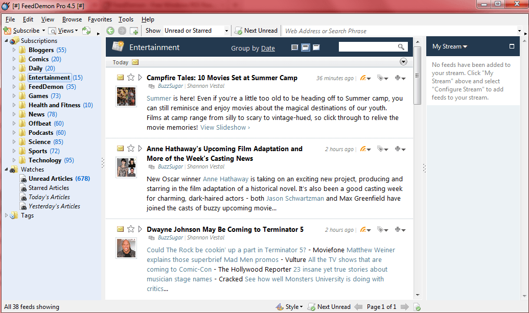The width and height of the screenshot is (529, 313).
Task: Open the My Stream dropdown
Action: click(449, 46)
